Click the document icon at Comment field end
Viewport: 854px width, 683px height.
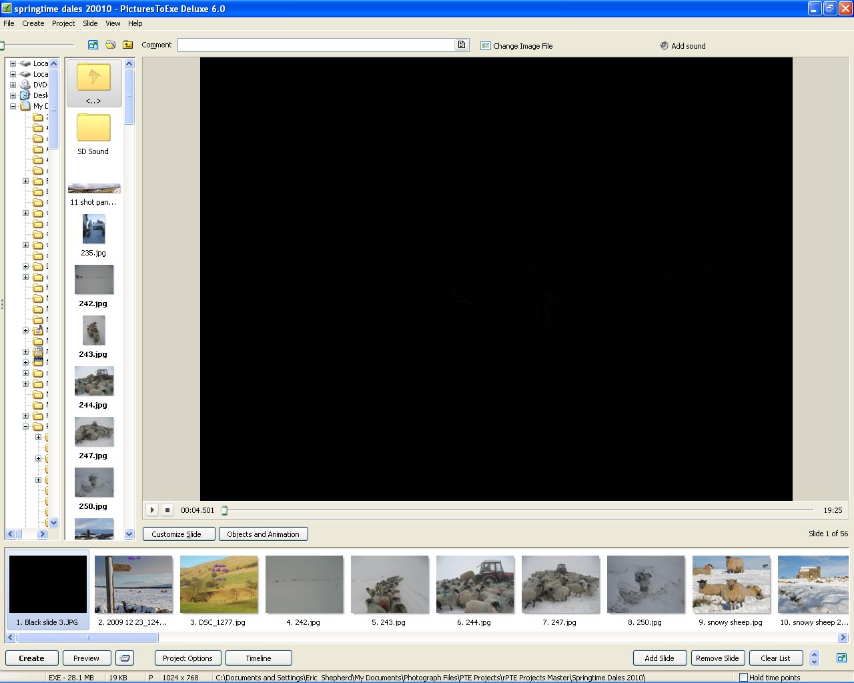pos(461,45)
